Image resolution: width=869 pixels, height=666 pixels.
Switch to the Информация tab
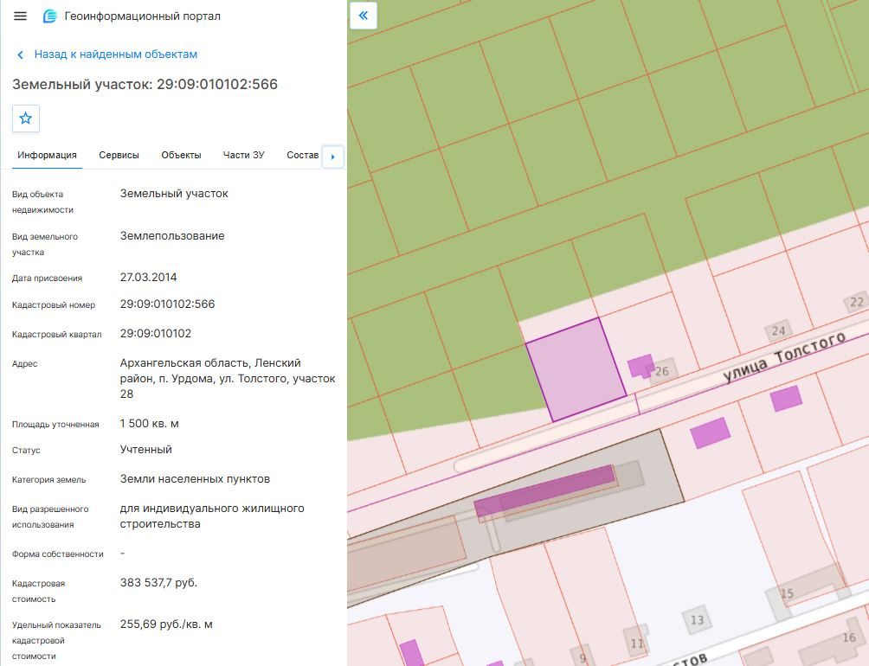point(47,155)
